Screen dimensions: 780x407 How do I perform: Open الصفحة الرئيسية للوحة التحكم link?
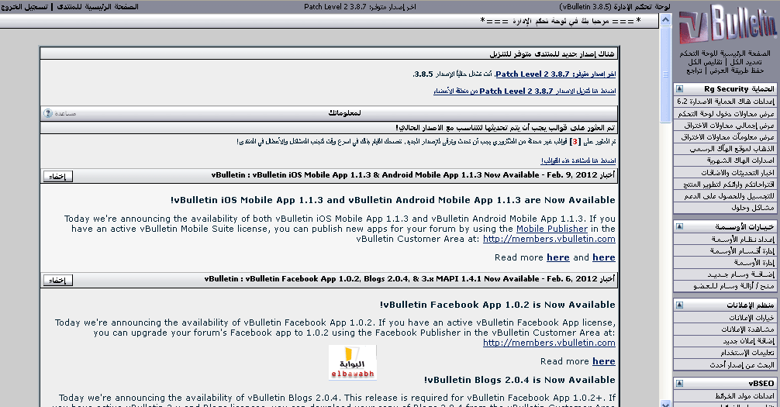[x=725, y=53]
